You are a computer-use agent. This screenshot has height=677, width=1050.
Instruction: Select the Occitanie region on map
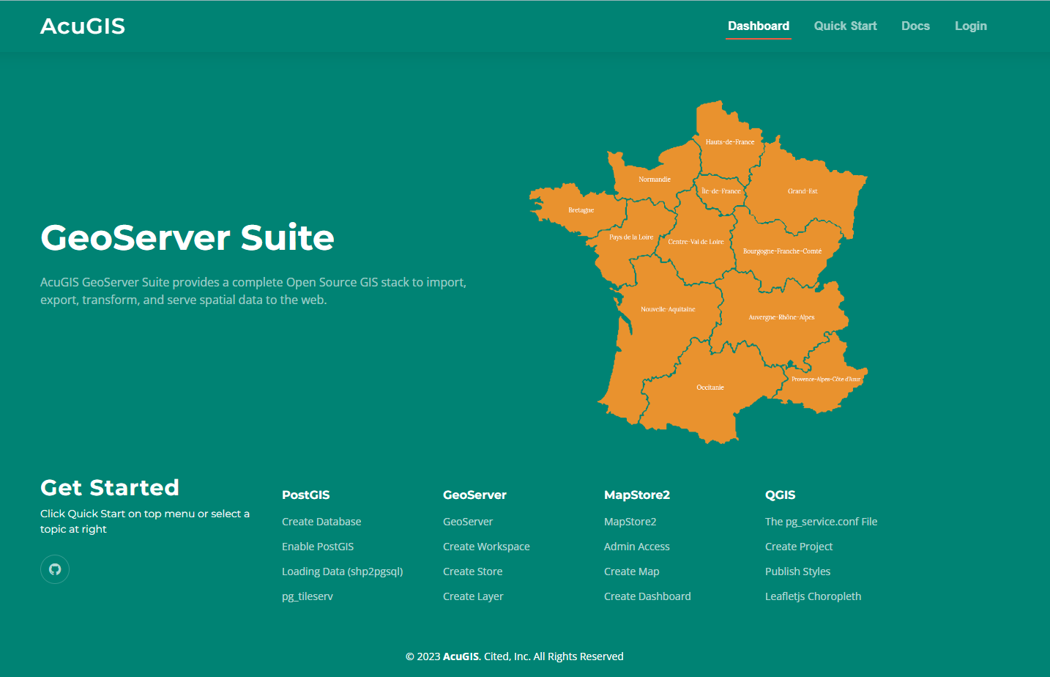[710, 387]
